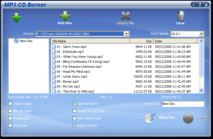This screenshot has height=139, width=213.
Task: Select "05 - For Reasons Unknown.mp3" file name
Action: [79, 67]
